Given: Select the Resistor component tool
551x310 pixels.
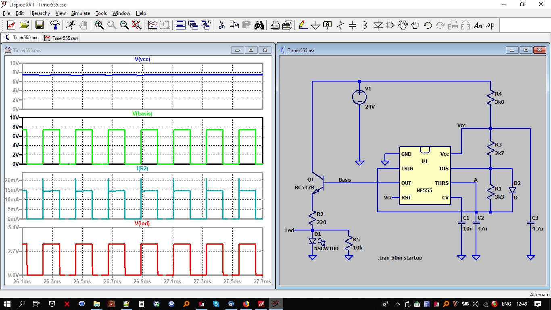Looking at the screenshot, I should 340,25.
